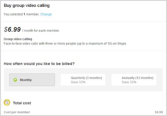This screenshot has width=167, height=116.
Task: Click the Annually (12 months) label text
Action: click(138, 78)
